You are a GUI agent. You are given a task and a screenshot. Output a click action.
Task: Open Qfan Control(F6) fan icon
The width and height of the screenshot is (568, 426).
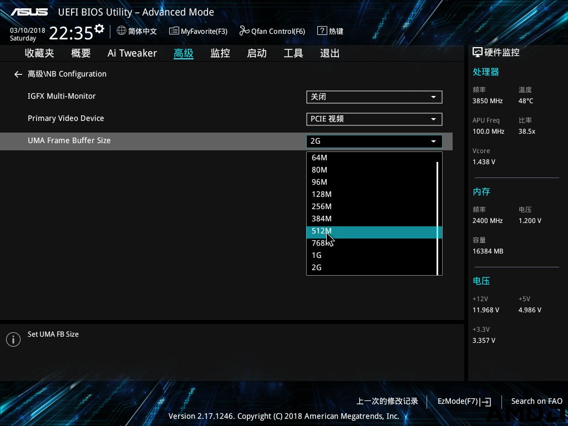point(245,31)
